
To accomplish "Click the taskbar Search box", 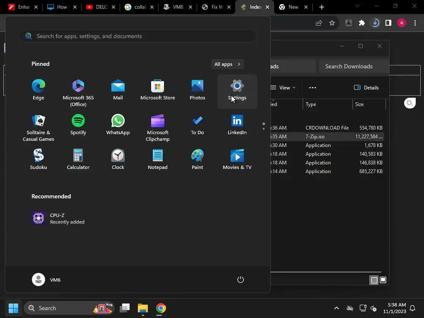I will pos(69,308).
